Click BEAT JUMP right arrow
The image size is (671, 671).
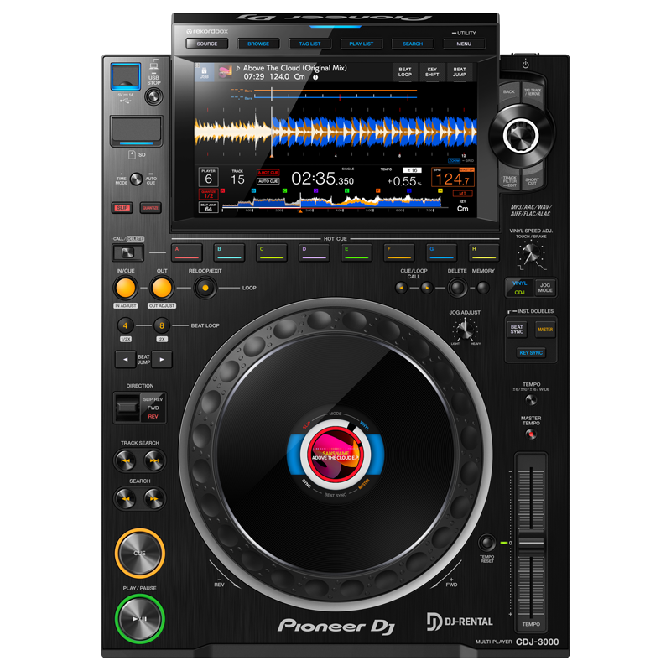click(x=162, y=360)
